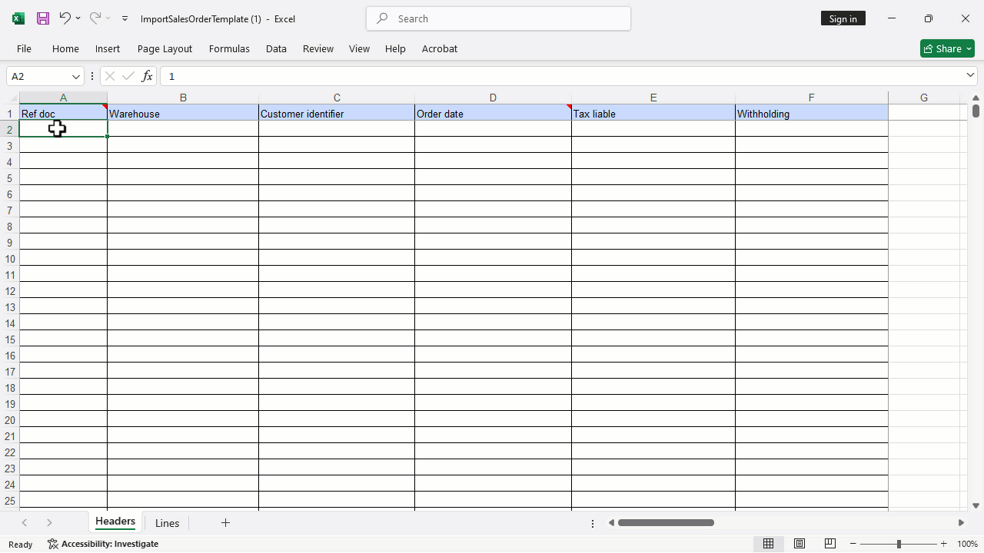Screen dimensions: 984x553
Task: Expand the Name Box dropdown arrow
Action: coord(76,76)
